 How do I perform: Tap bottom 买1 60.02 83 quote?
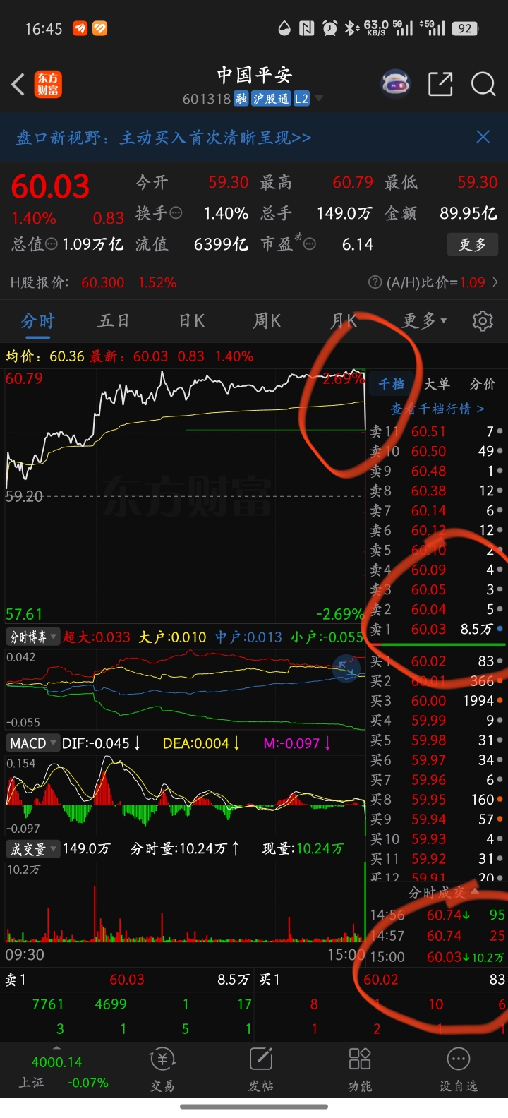382,980
